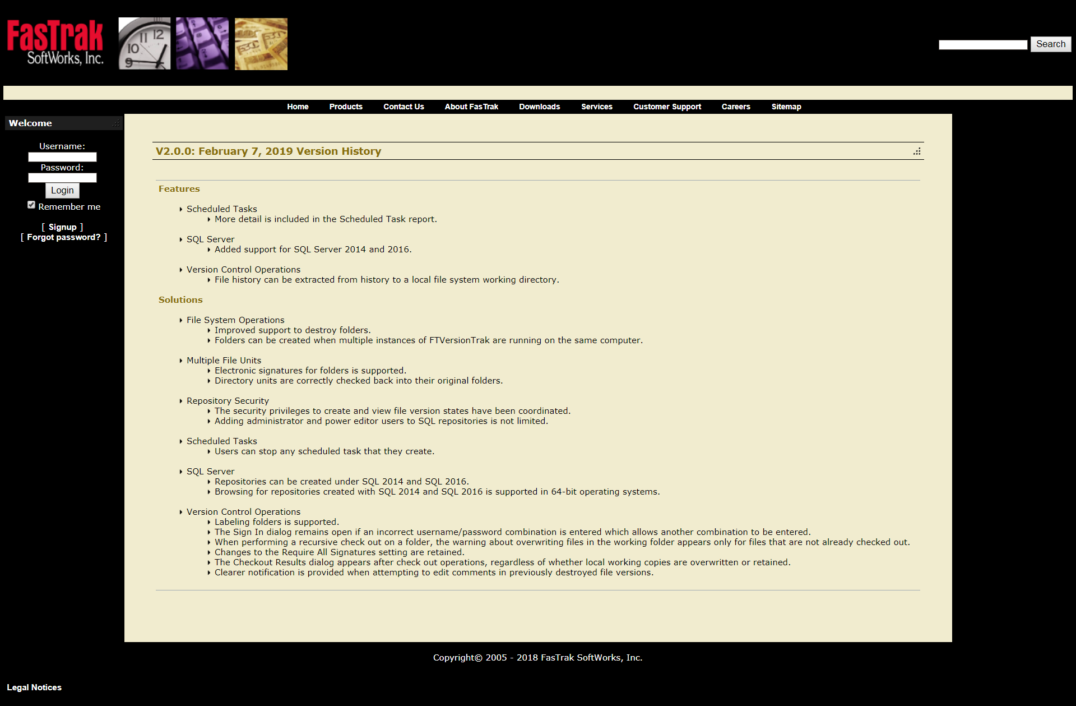Click 'Users can stop any scheduled task' line
The height and width of the screenshot is (706, 1076).
tap(324, 451)
